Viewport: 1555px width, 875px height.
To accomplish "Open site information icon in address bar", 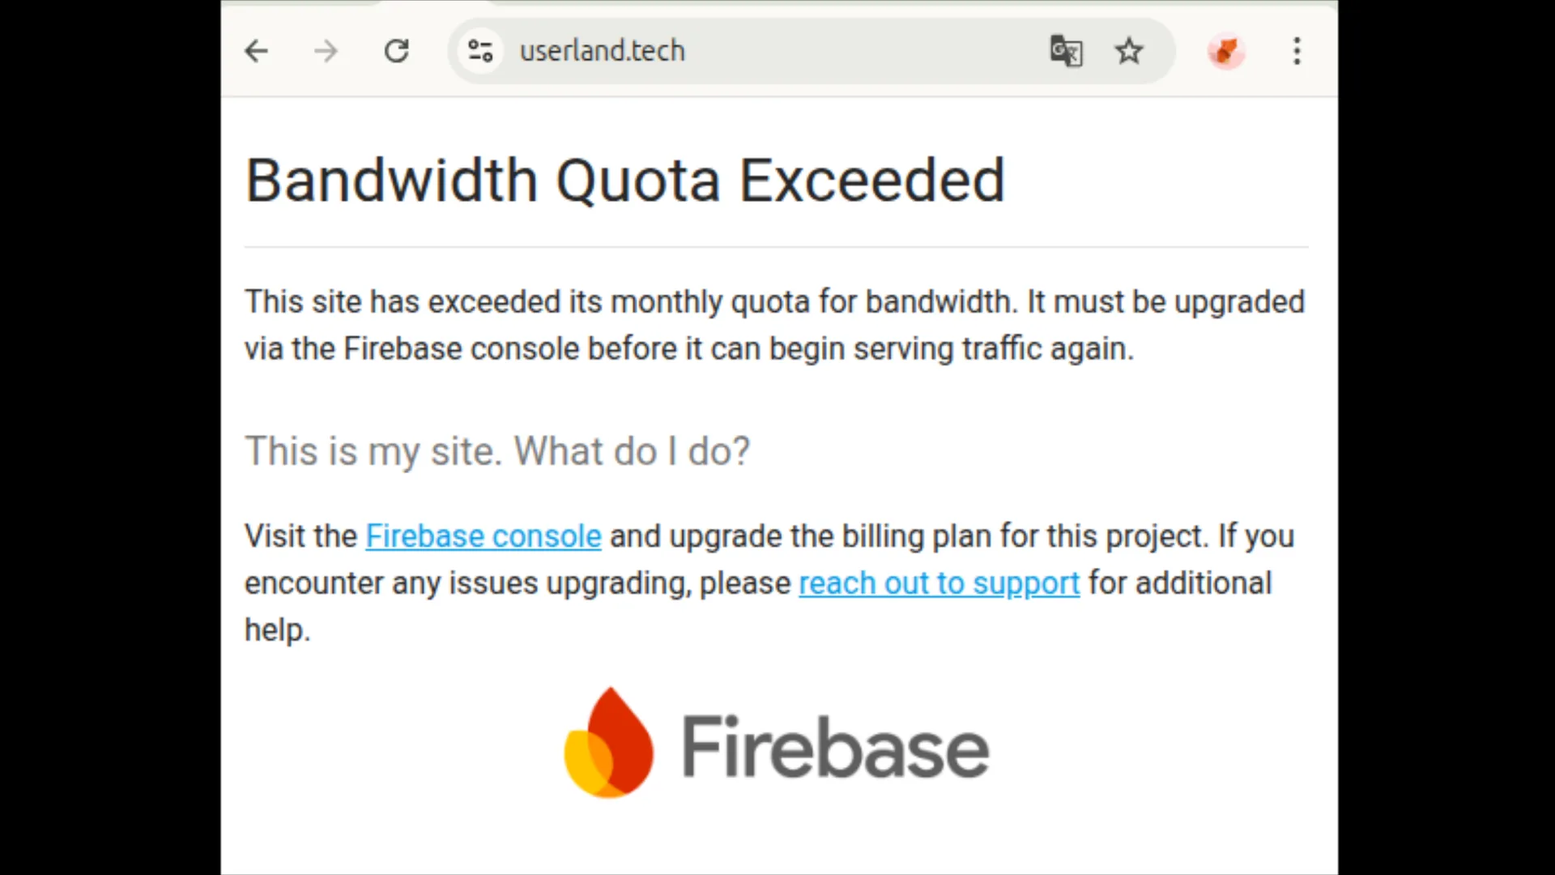I will tap(480, 51).
